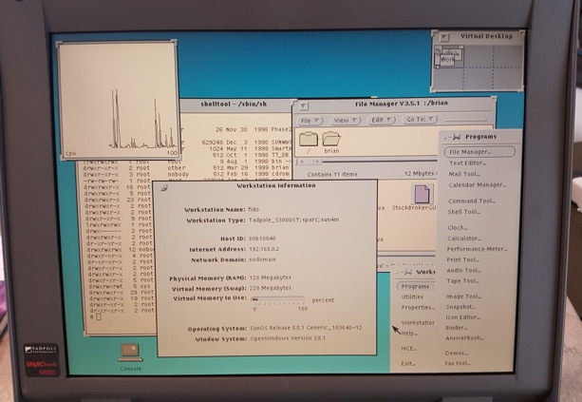
Task: Click the Workstation Information title bar
Action: coord(275,185)
